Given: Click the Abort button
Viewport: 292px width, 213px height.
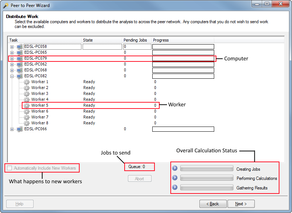Looking at the screenshot, I should coord(140,179).
